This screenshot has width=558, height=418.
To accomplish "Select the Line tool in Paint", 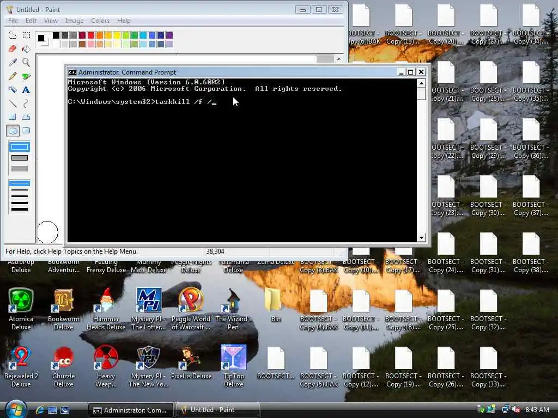I will point(13,103).
